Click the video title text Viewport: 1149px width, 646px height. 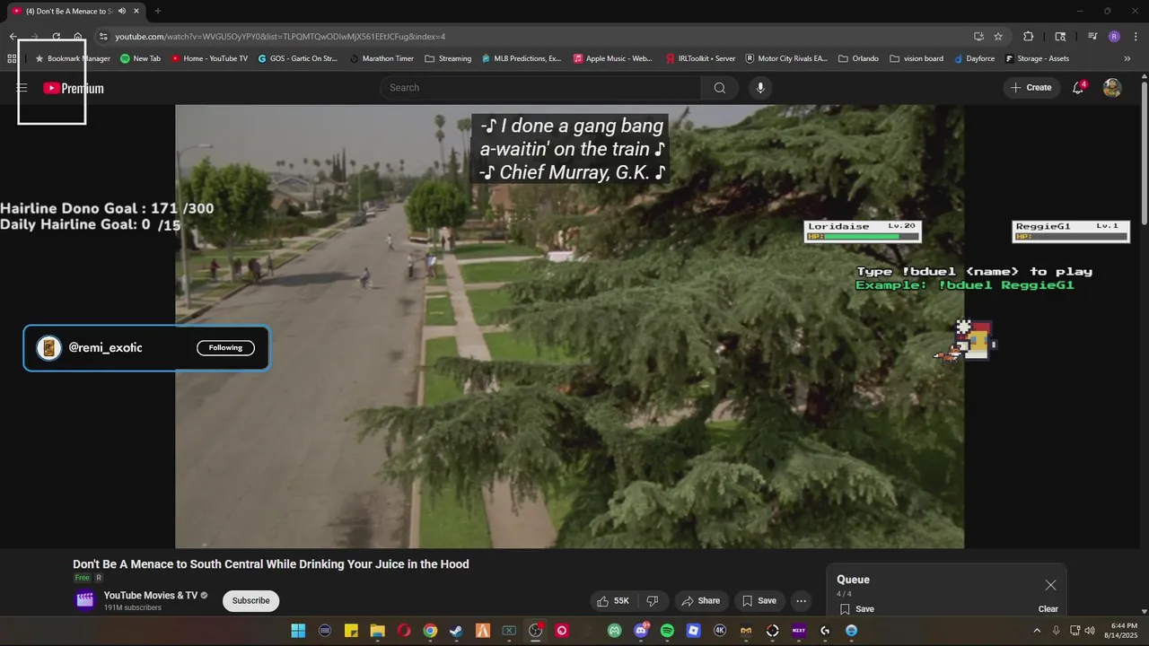(x=271, y=564)
